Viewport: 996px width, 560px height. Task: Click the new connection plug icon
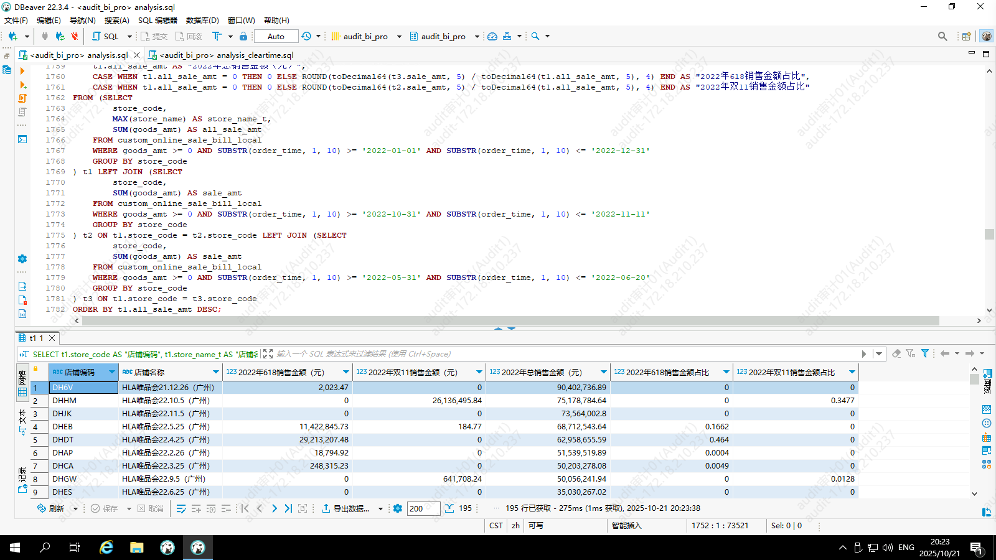pos(12,36)
